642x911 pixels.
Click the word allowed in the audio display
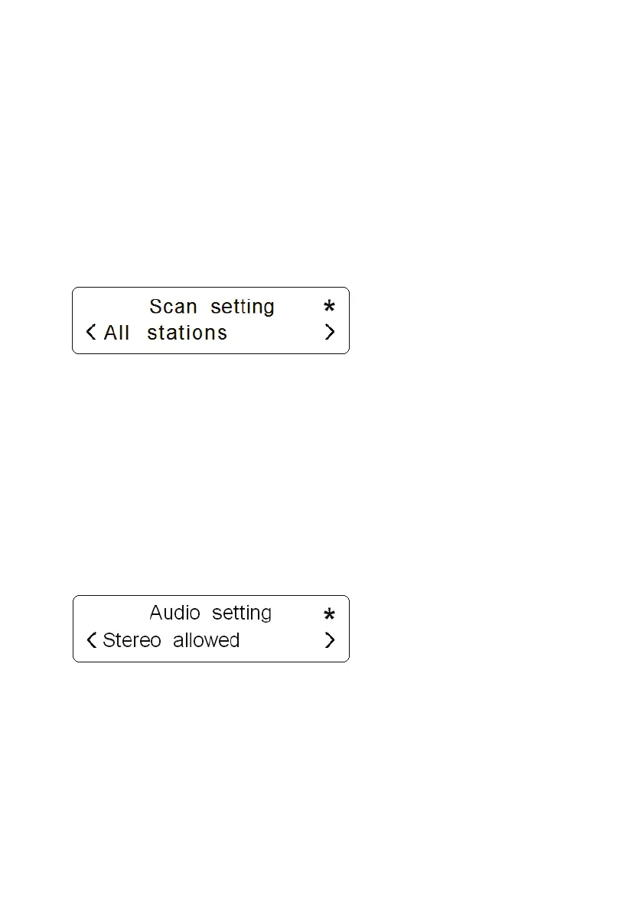coord(207,640)
